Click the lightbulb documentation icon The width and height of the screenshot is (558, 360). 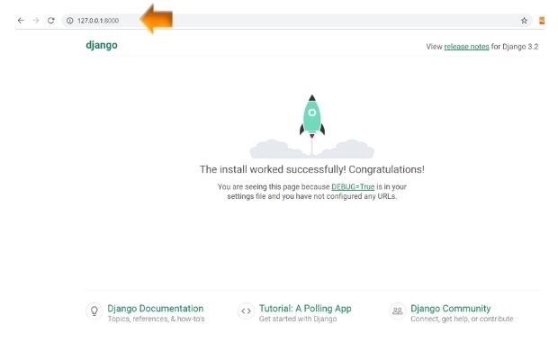tap(94, 310)
